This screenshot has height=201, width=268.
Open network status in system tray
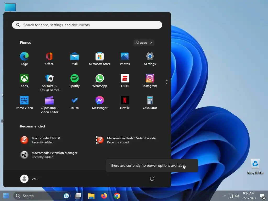[231, 196]
